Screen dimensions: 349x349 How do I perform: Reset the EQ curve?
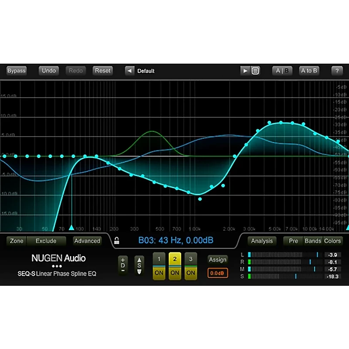point(103,71)
